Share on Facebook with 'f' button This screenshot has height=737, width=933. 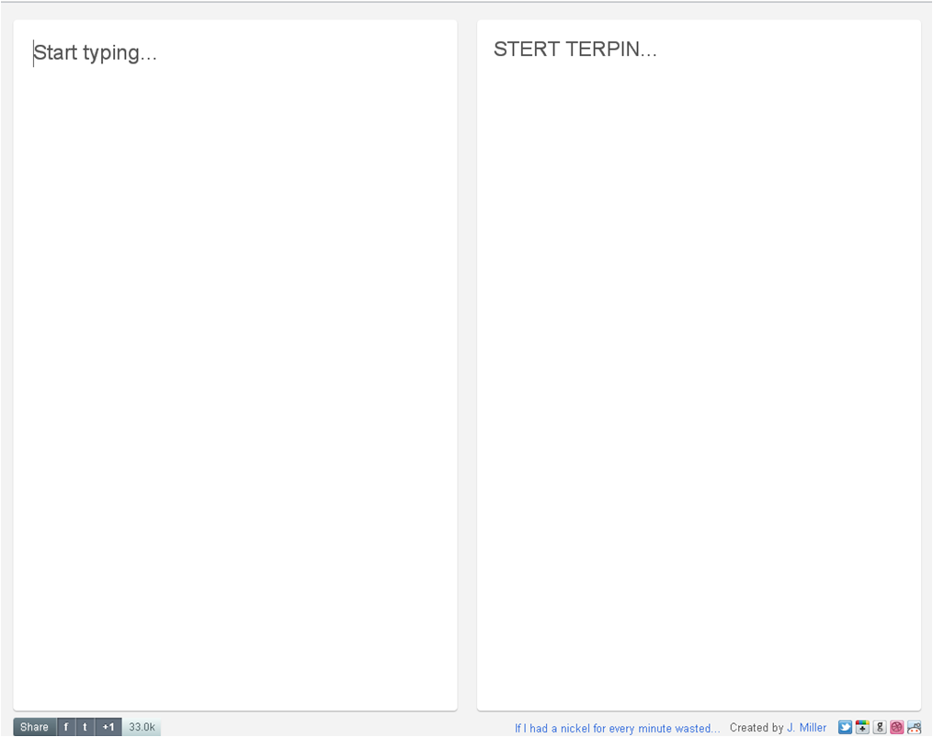[x=65, y=727]
